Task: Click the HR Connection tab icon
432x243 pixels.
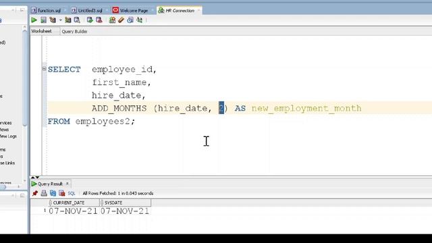Action: coord(161,11)
